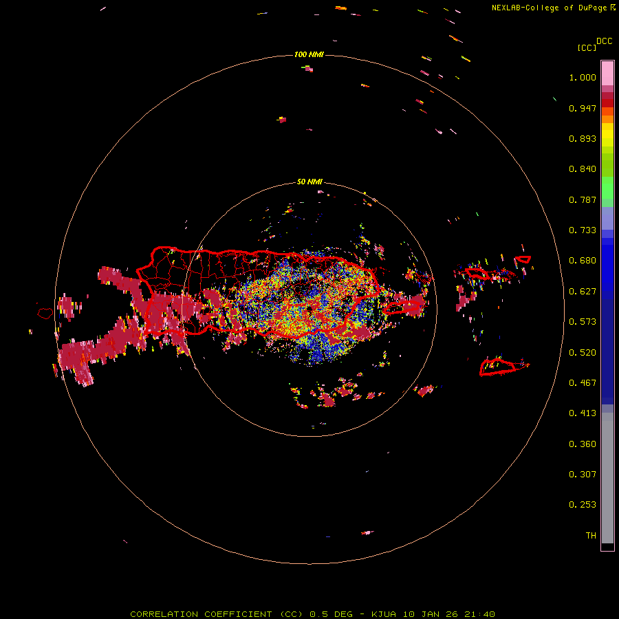
Task: Pick the bright green band in color bar
Action: [x=607, y=188]
